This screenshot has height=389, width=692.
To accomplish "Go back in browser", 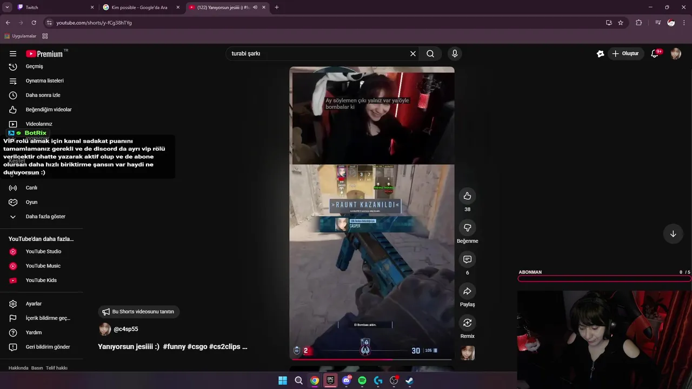I will point(8,23).
